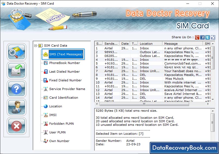Viewport: 219px width, 154px height.
Task: Click the IMSI tower icon
Action: (x=46, y=115)
